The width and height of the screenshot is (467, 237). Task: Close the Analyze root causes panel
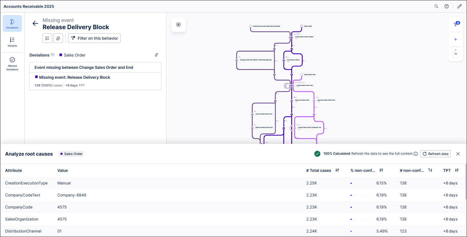[458, 154]
